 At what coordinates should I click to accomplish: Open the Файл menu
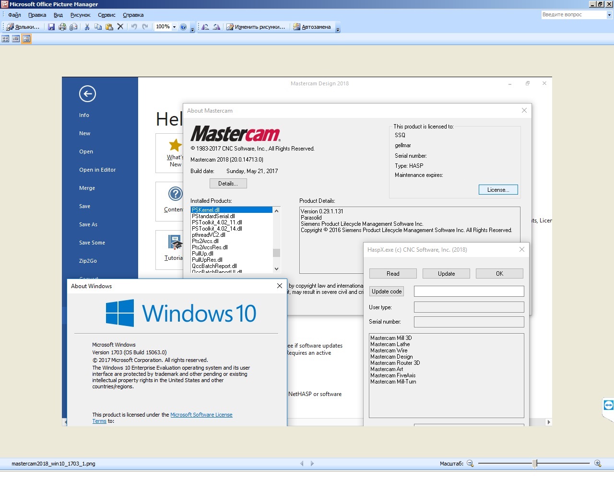coord(14,15)
